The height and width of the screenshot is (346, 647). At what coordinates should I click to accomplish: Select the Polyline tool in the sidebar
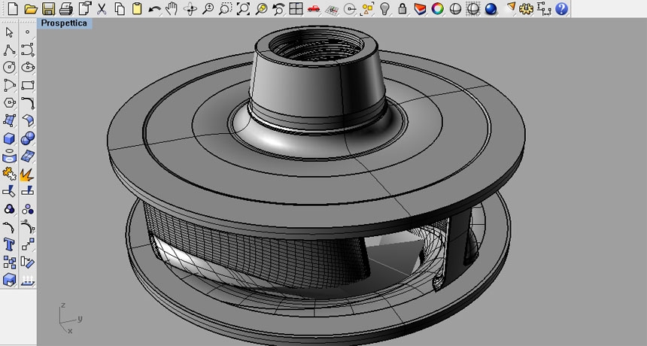click(9, 50)
